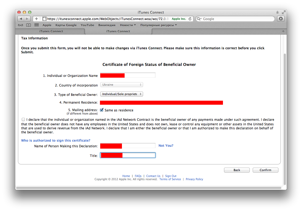
Task: Click the Certificate of Foreign Status heading
Action: tap(149, 65)
